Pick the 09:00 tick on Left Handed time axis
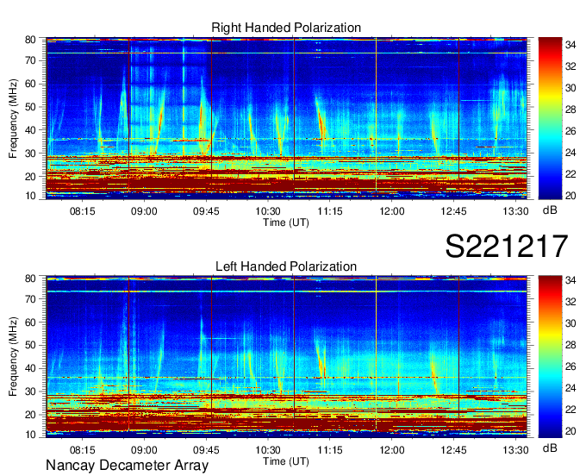 click(x=144, y=450)
